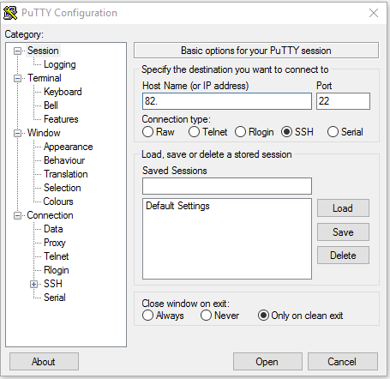This screenshot has height=379, width=390.
Task: Collapse the Terminal category node
Action: pyautogui.click(x=17, y=78)
